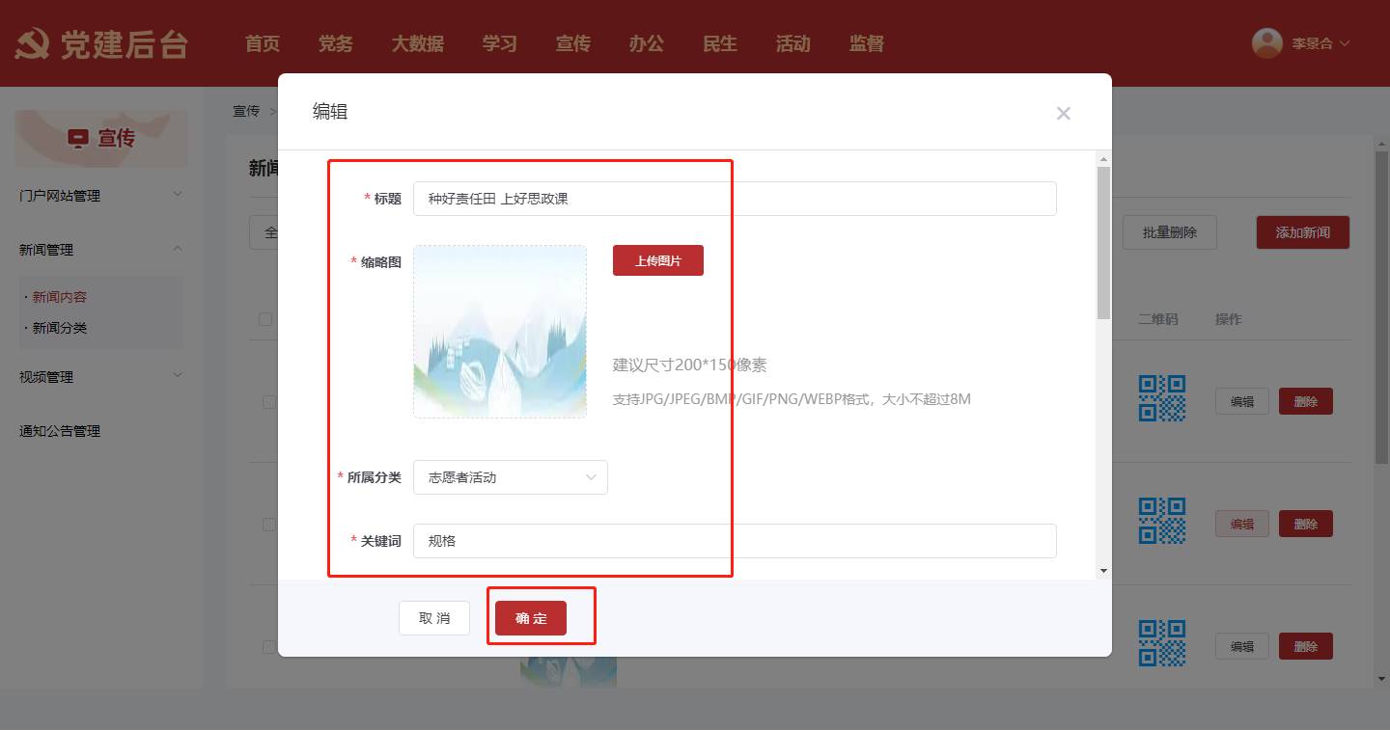Toggle the select-all checkbox in table header

click(x=265, y=319)
